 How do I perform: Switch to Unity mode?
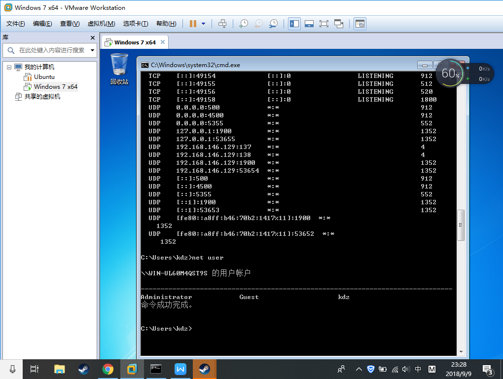339,24
